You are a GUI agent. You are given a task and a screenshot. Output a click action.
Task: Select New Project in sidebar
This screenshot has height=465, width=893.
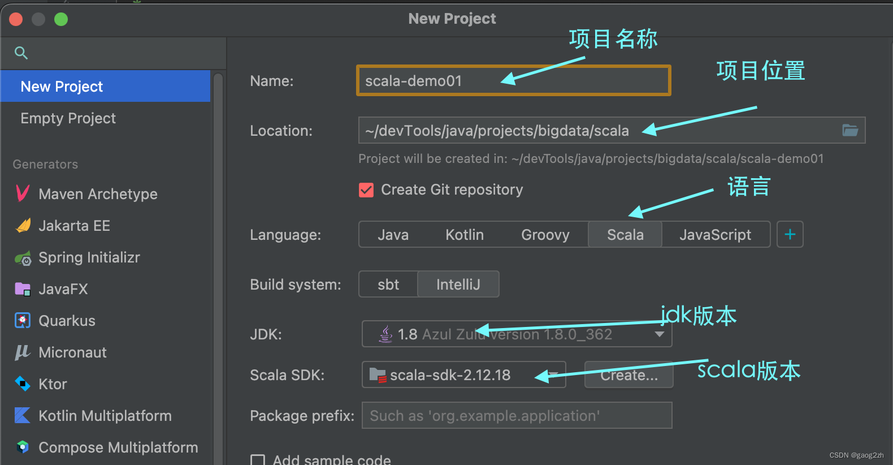105,86
